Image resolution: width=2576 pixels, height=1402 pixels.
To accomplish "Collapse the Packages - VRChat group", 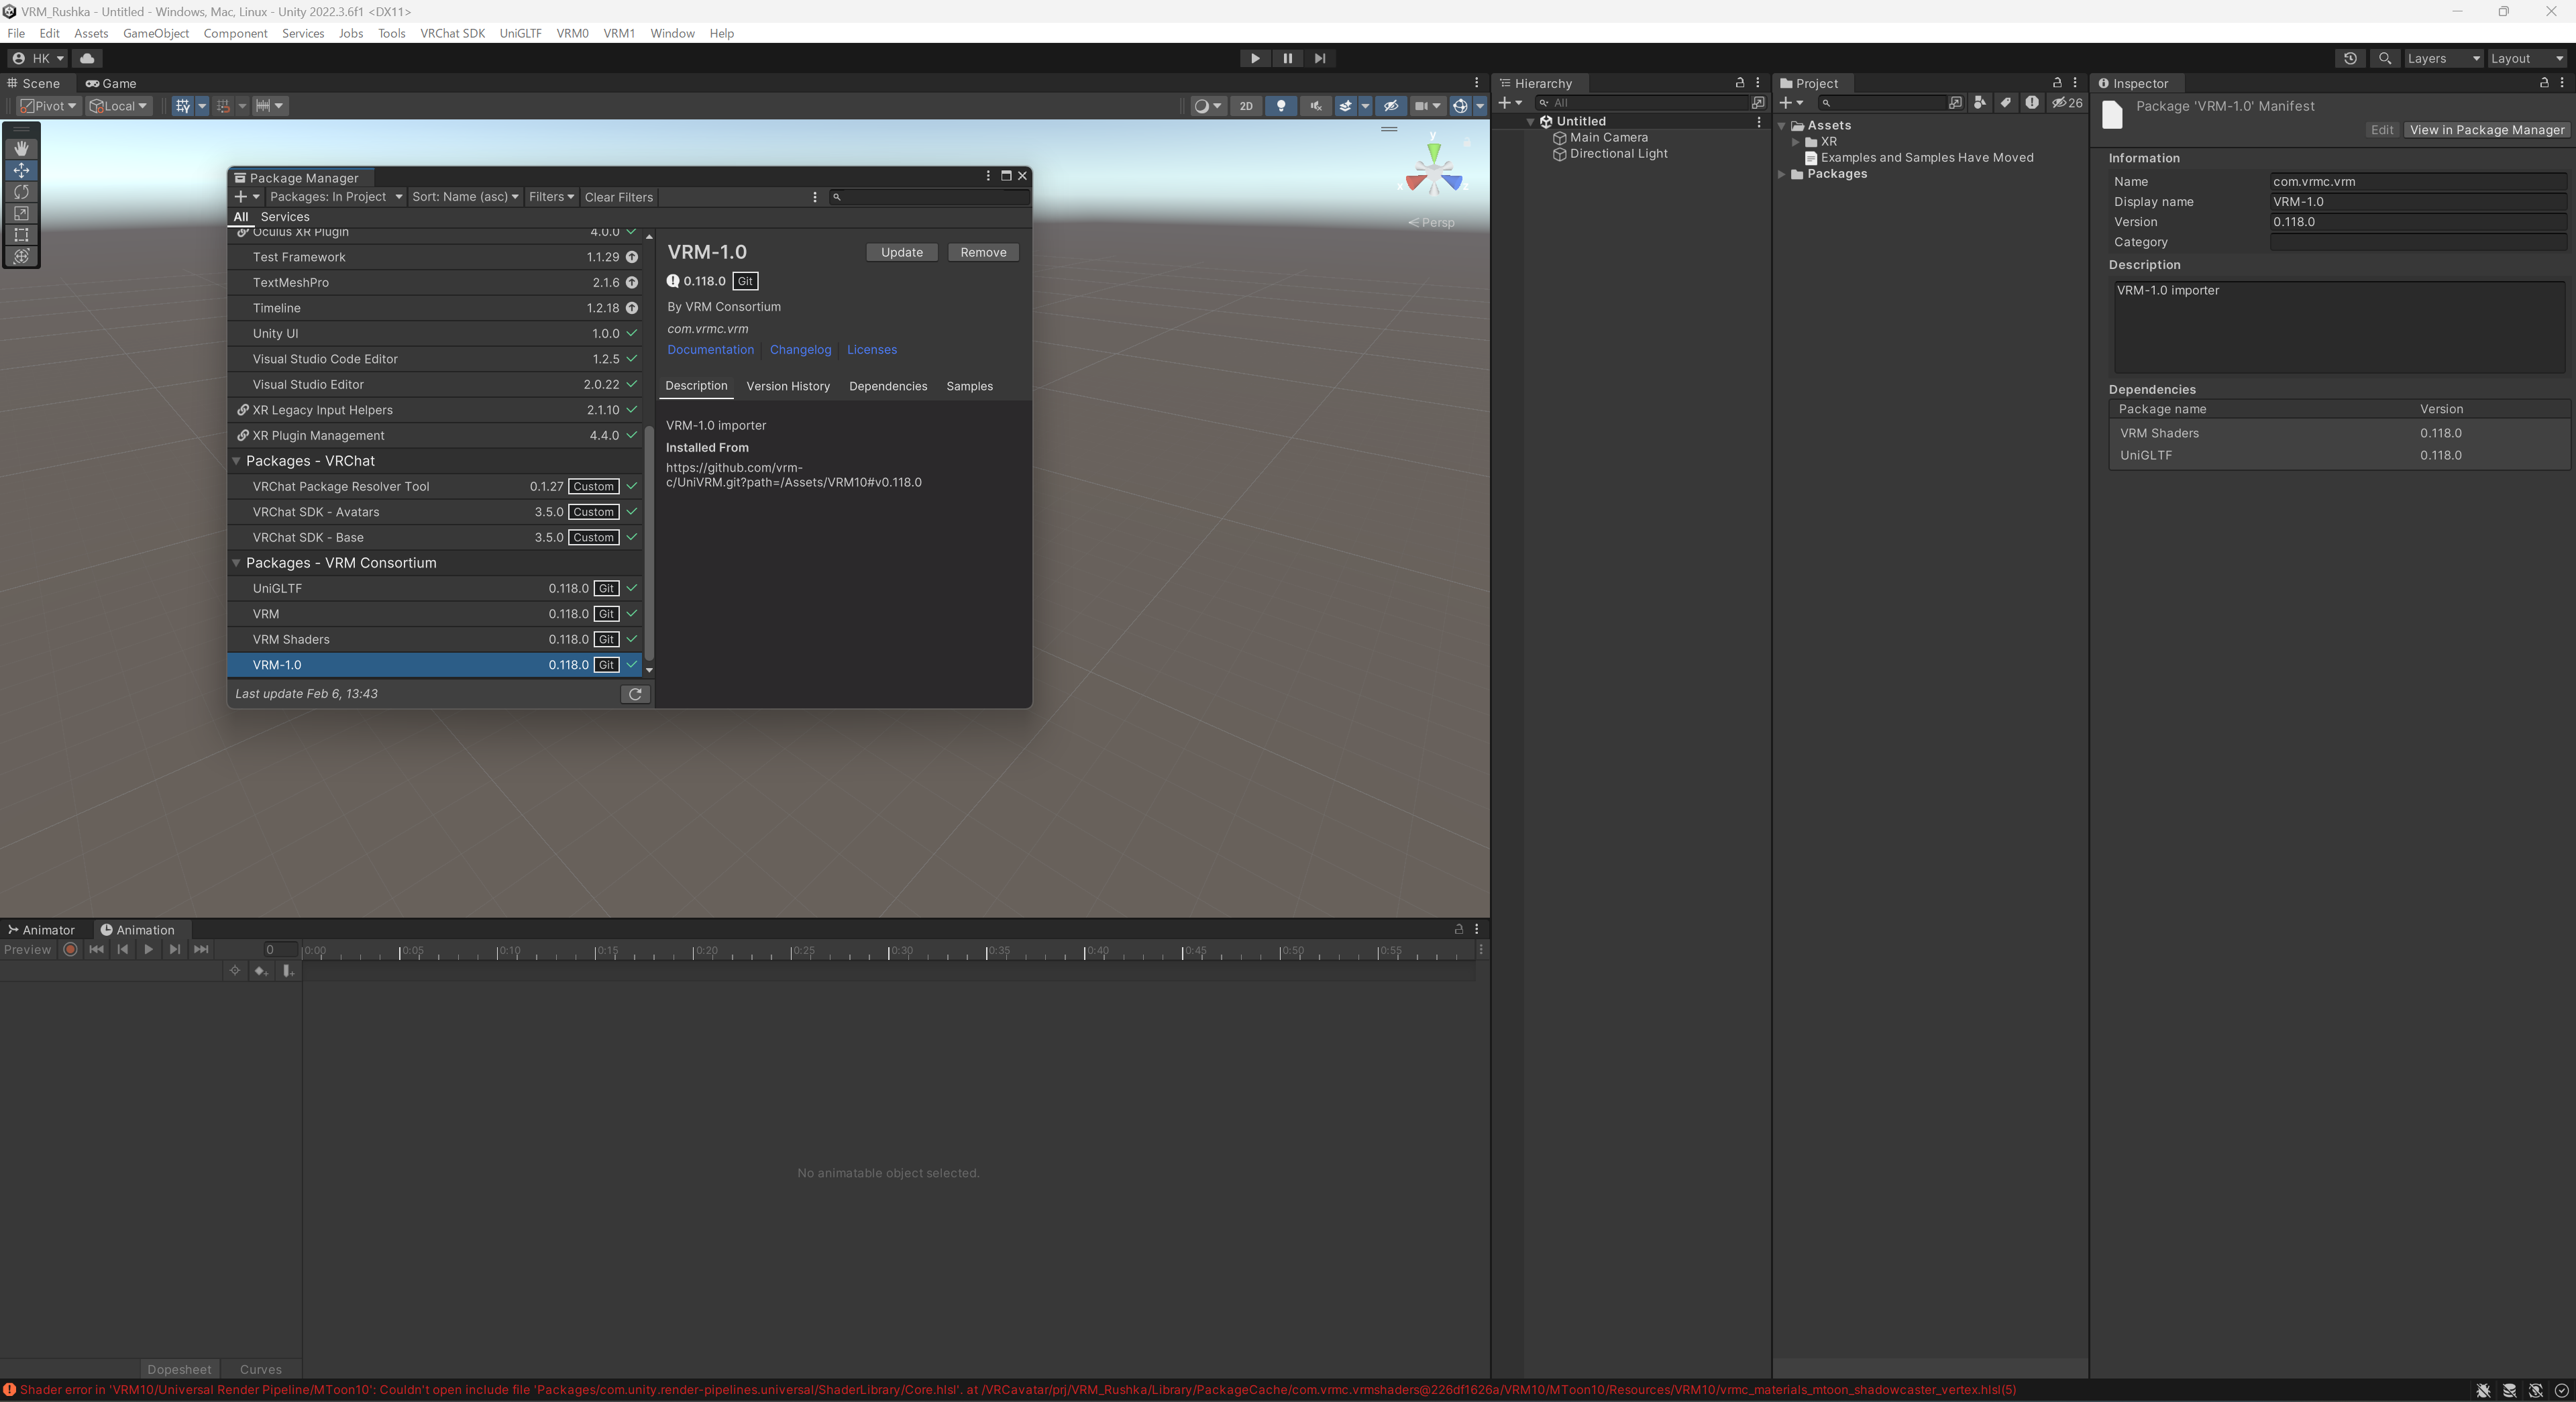I will (237, 461).
